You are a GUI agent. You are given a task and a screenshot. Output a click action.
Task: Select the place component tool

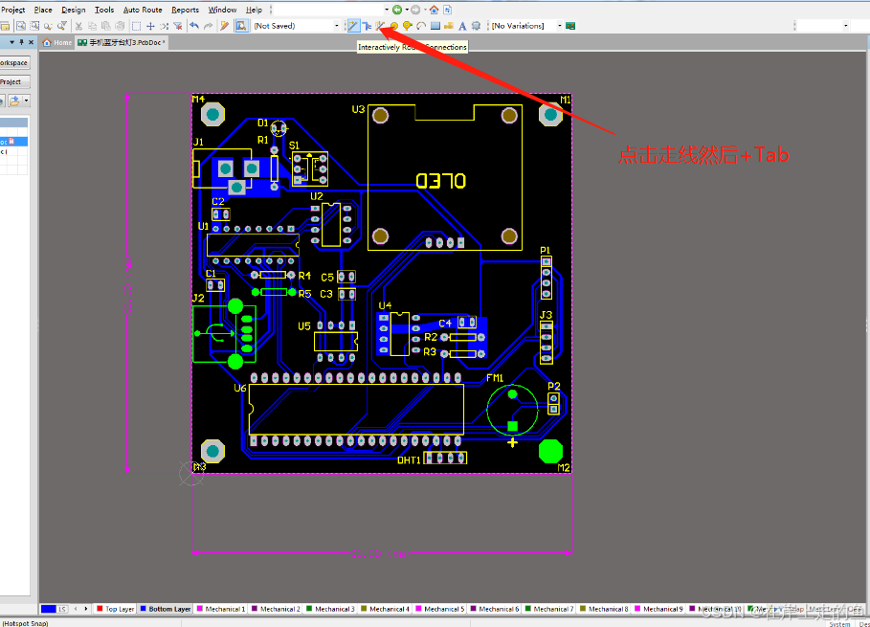coord(476,26)
